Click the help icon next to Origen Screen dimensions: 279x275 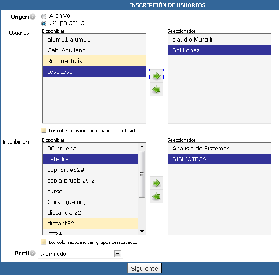[33, 17]
